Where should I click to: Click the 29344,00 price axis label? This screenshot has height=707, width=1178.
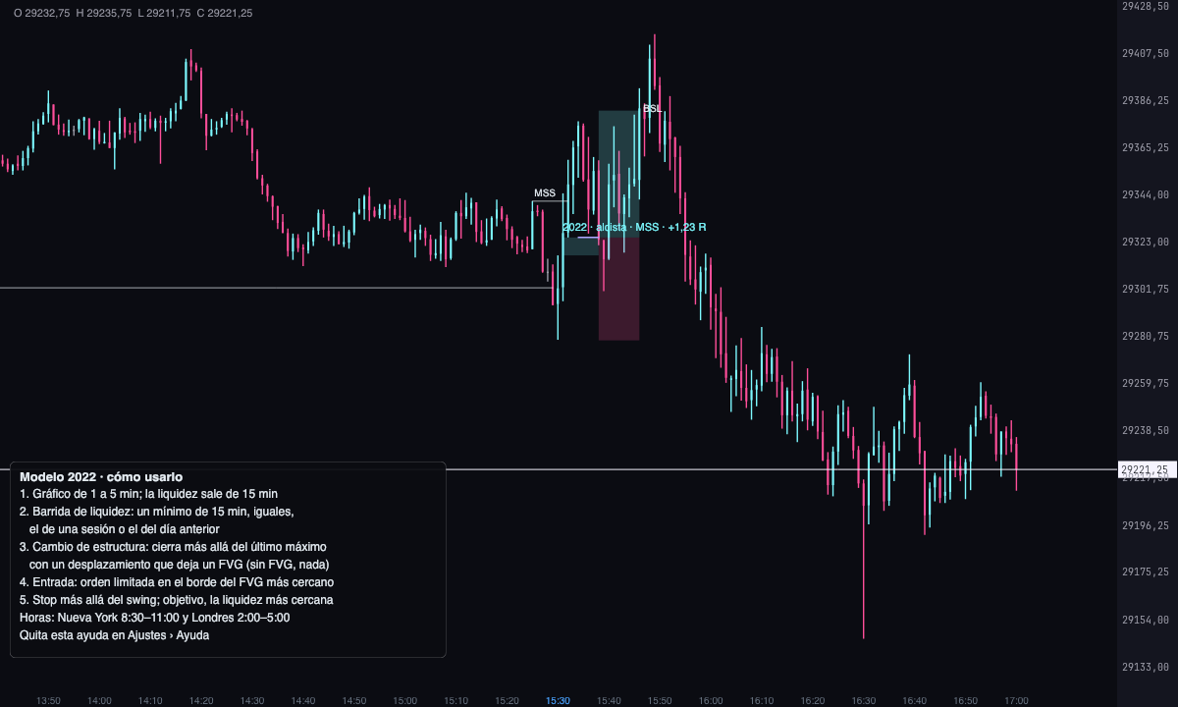[x=1145, y=194]
